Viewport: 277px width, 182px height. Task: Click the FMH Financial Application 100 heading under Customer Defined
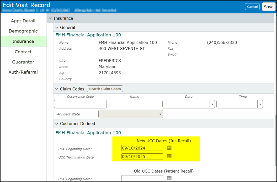88,133
